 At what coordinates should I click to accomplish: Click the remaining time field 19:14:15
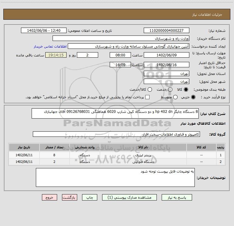56,55
